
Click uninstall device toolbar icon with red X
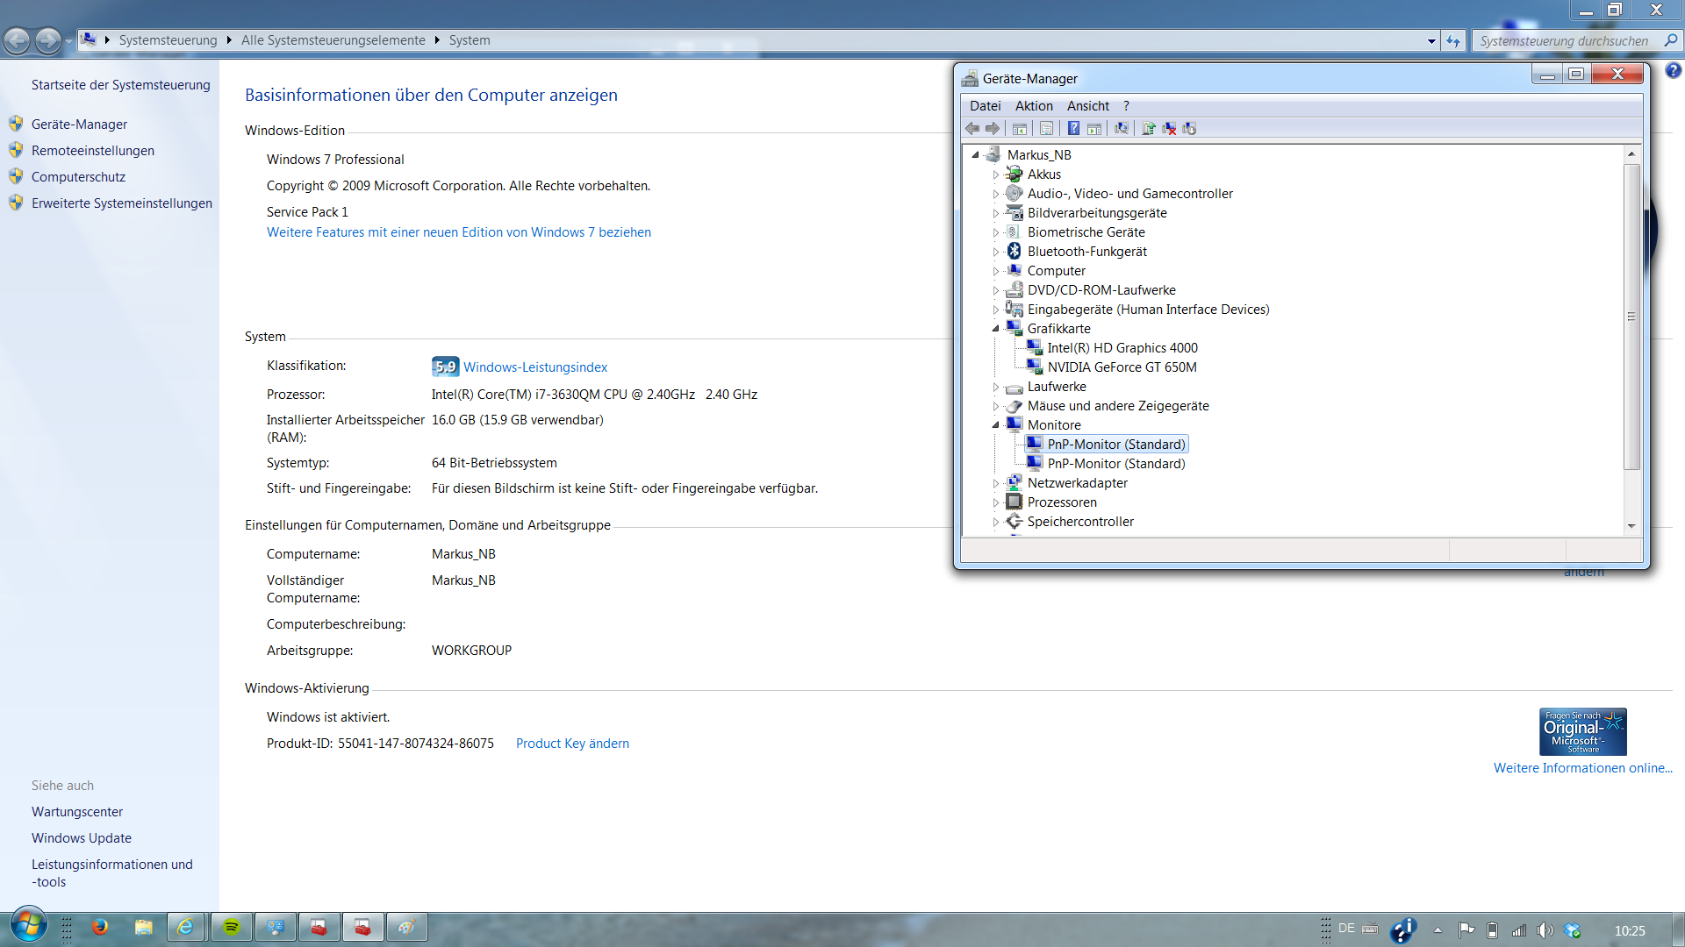pyautogui.click(x=1169, y=129)
